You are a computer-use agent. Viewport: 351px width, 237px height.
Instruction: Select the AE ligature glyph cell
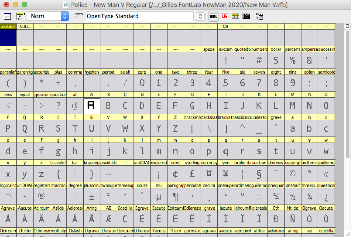(108, 219)
